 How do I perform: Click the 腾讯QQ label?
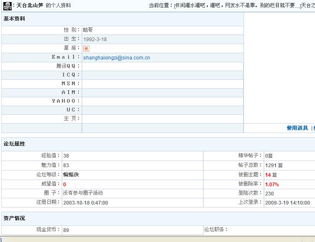click(x=68, y=66)
